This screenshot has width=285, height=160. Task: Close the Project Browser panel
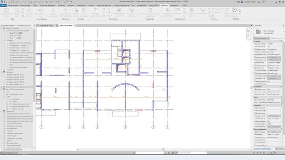tap(34, 26)
